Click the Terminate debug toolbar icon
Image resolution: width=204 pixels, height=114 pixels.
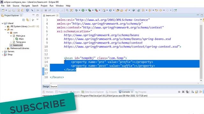[46, 10]
